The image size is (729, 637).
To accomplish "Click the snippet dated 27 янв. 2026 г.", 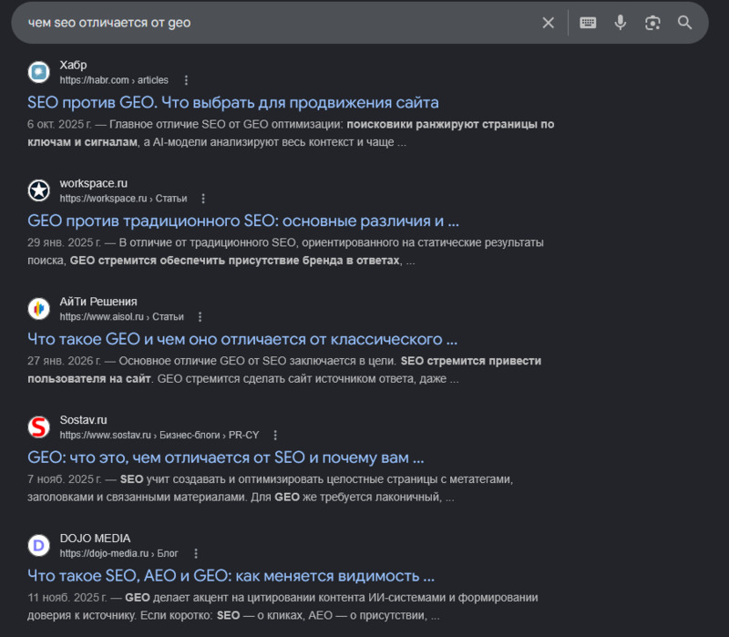I will tap(284, 370).
